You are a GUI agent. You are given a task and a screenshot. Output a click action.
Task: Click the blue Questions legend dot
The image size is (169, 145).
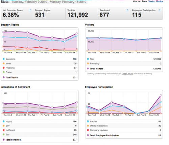(3, 59)
